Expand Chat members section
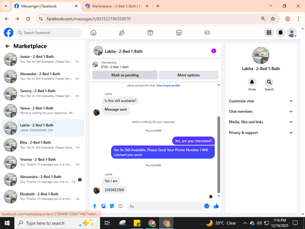The image size is (305, 229). (260, 112)
